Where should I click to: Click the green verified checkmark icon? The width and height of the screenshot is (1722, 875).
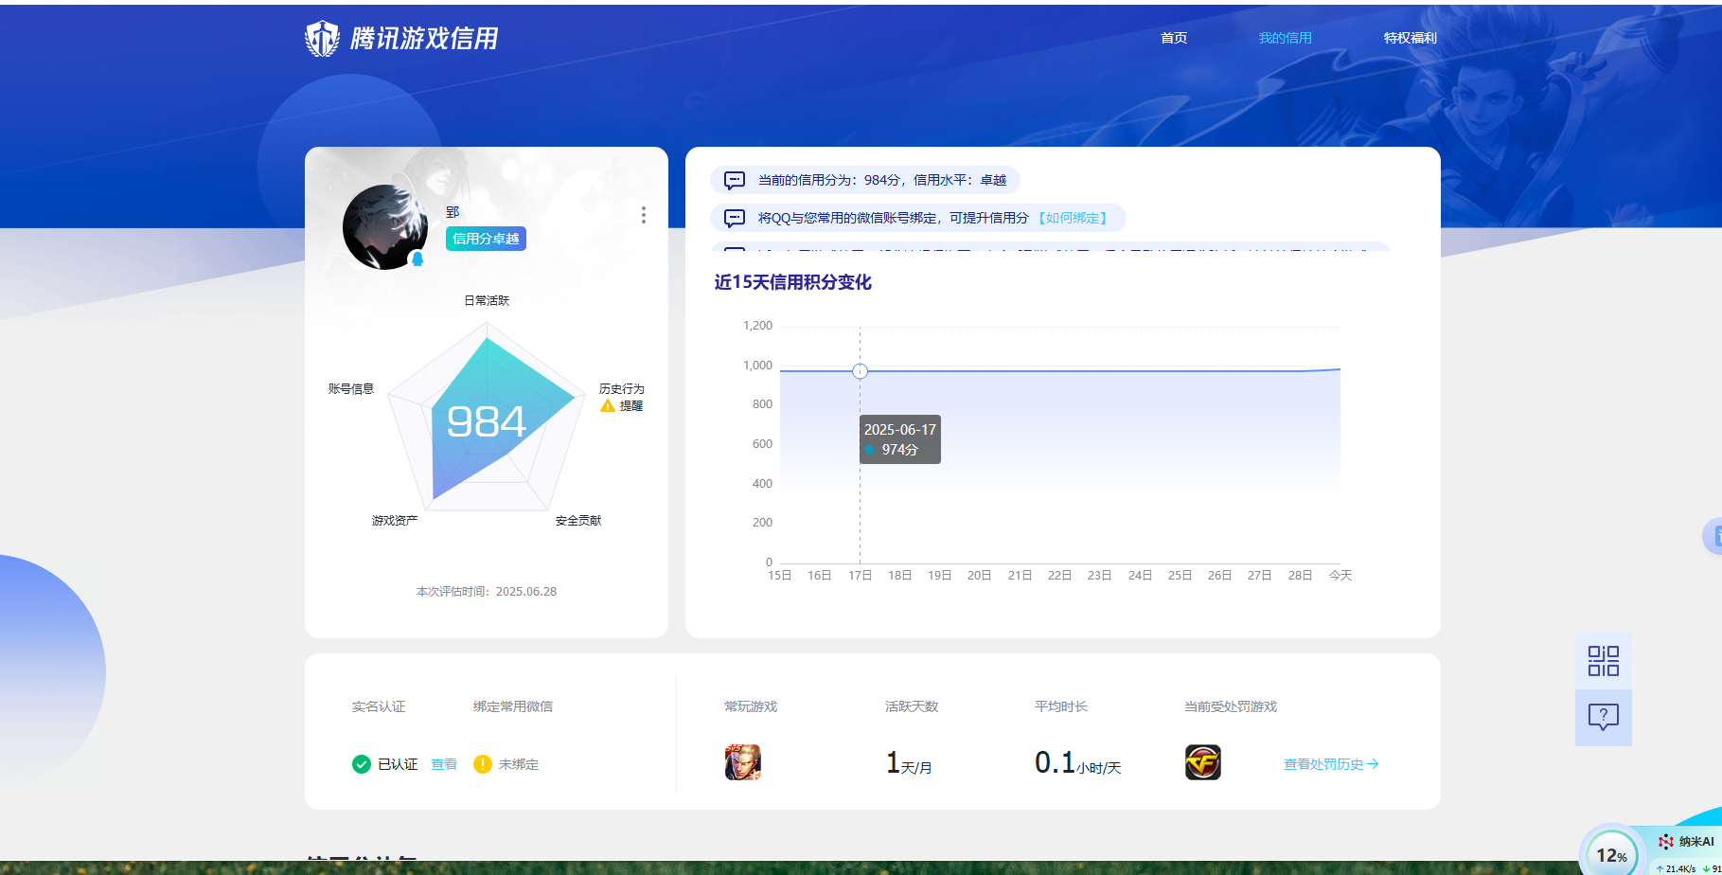pyautogui.click(x=362, y=764)
